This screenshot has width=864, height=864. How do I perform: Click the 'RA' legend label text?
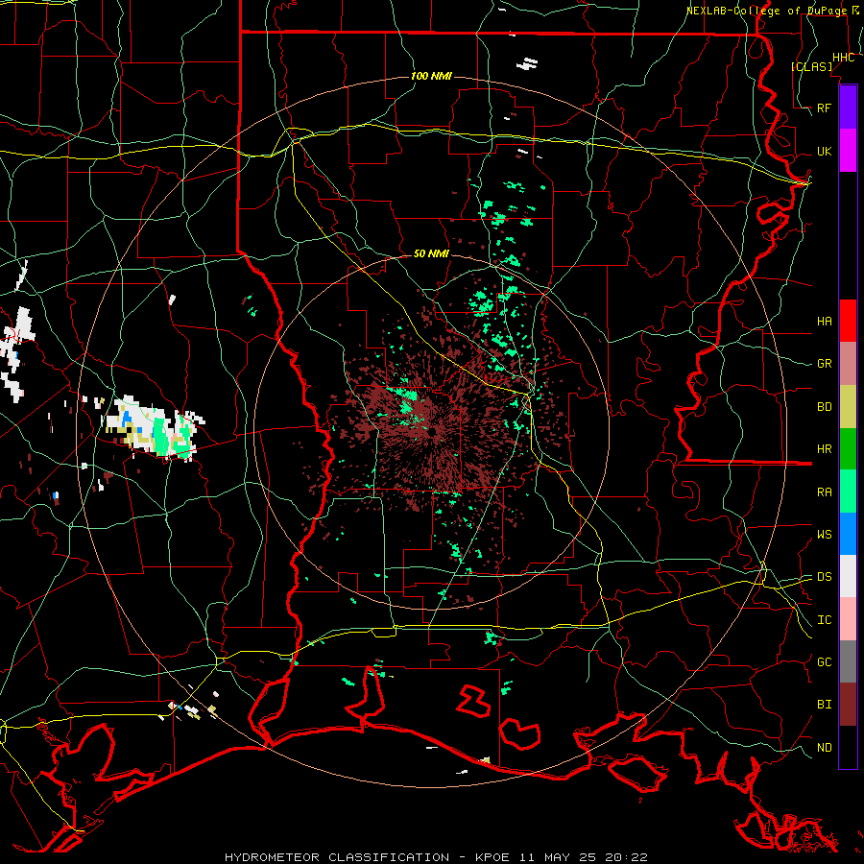[824, 492]
